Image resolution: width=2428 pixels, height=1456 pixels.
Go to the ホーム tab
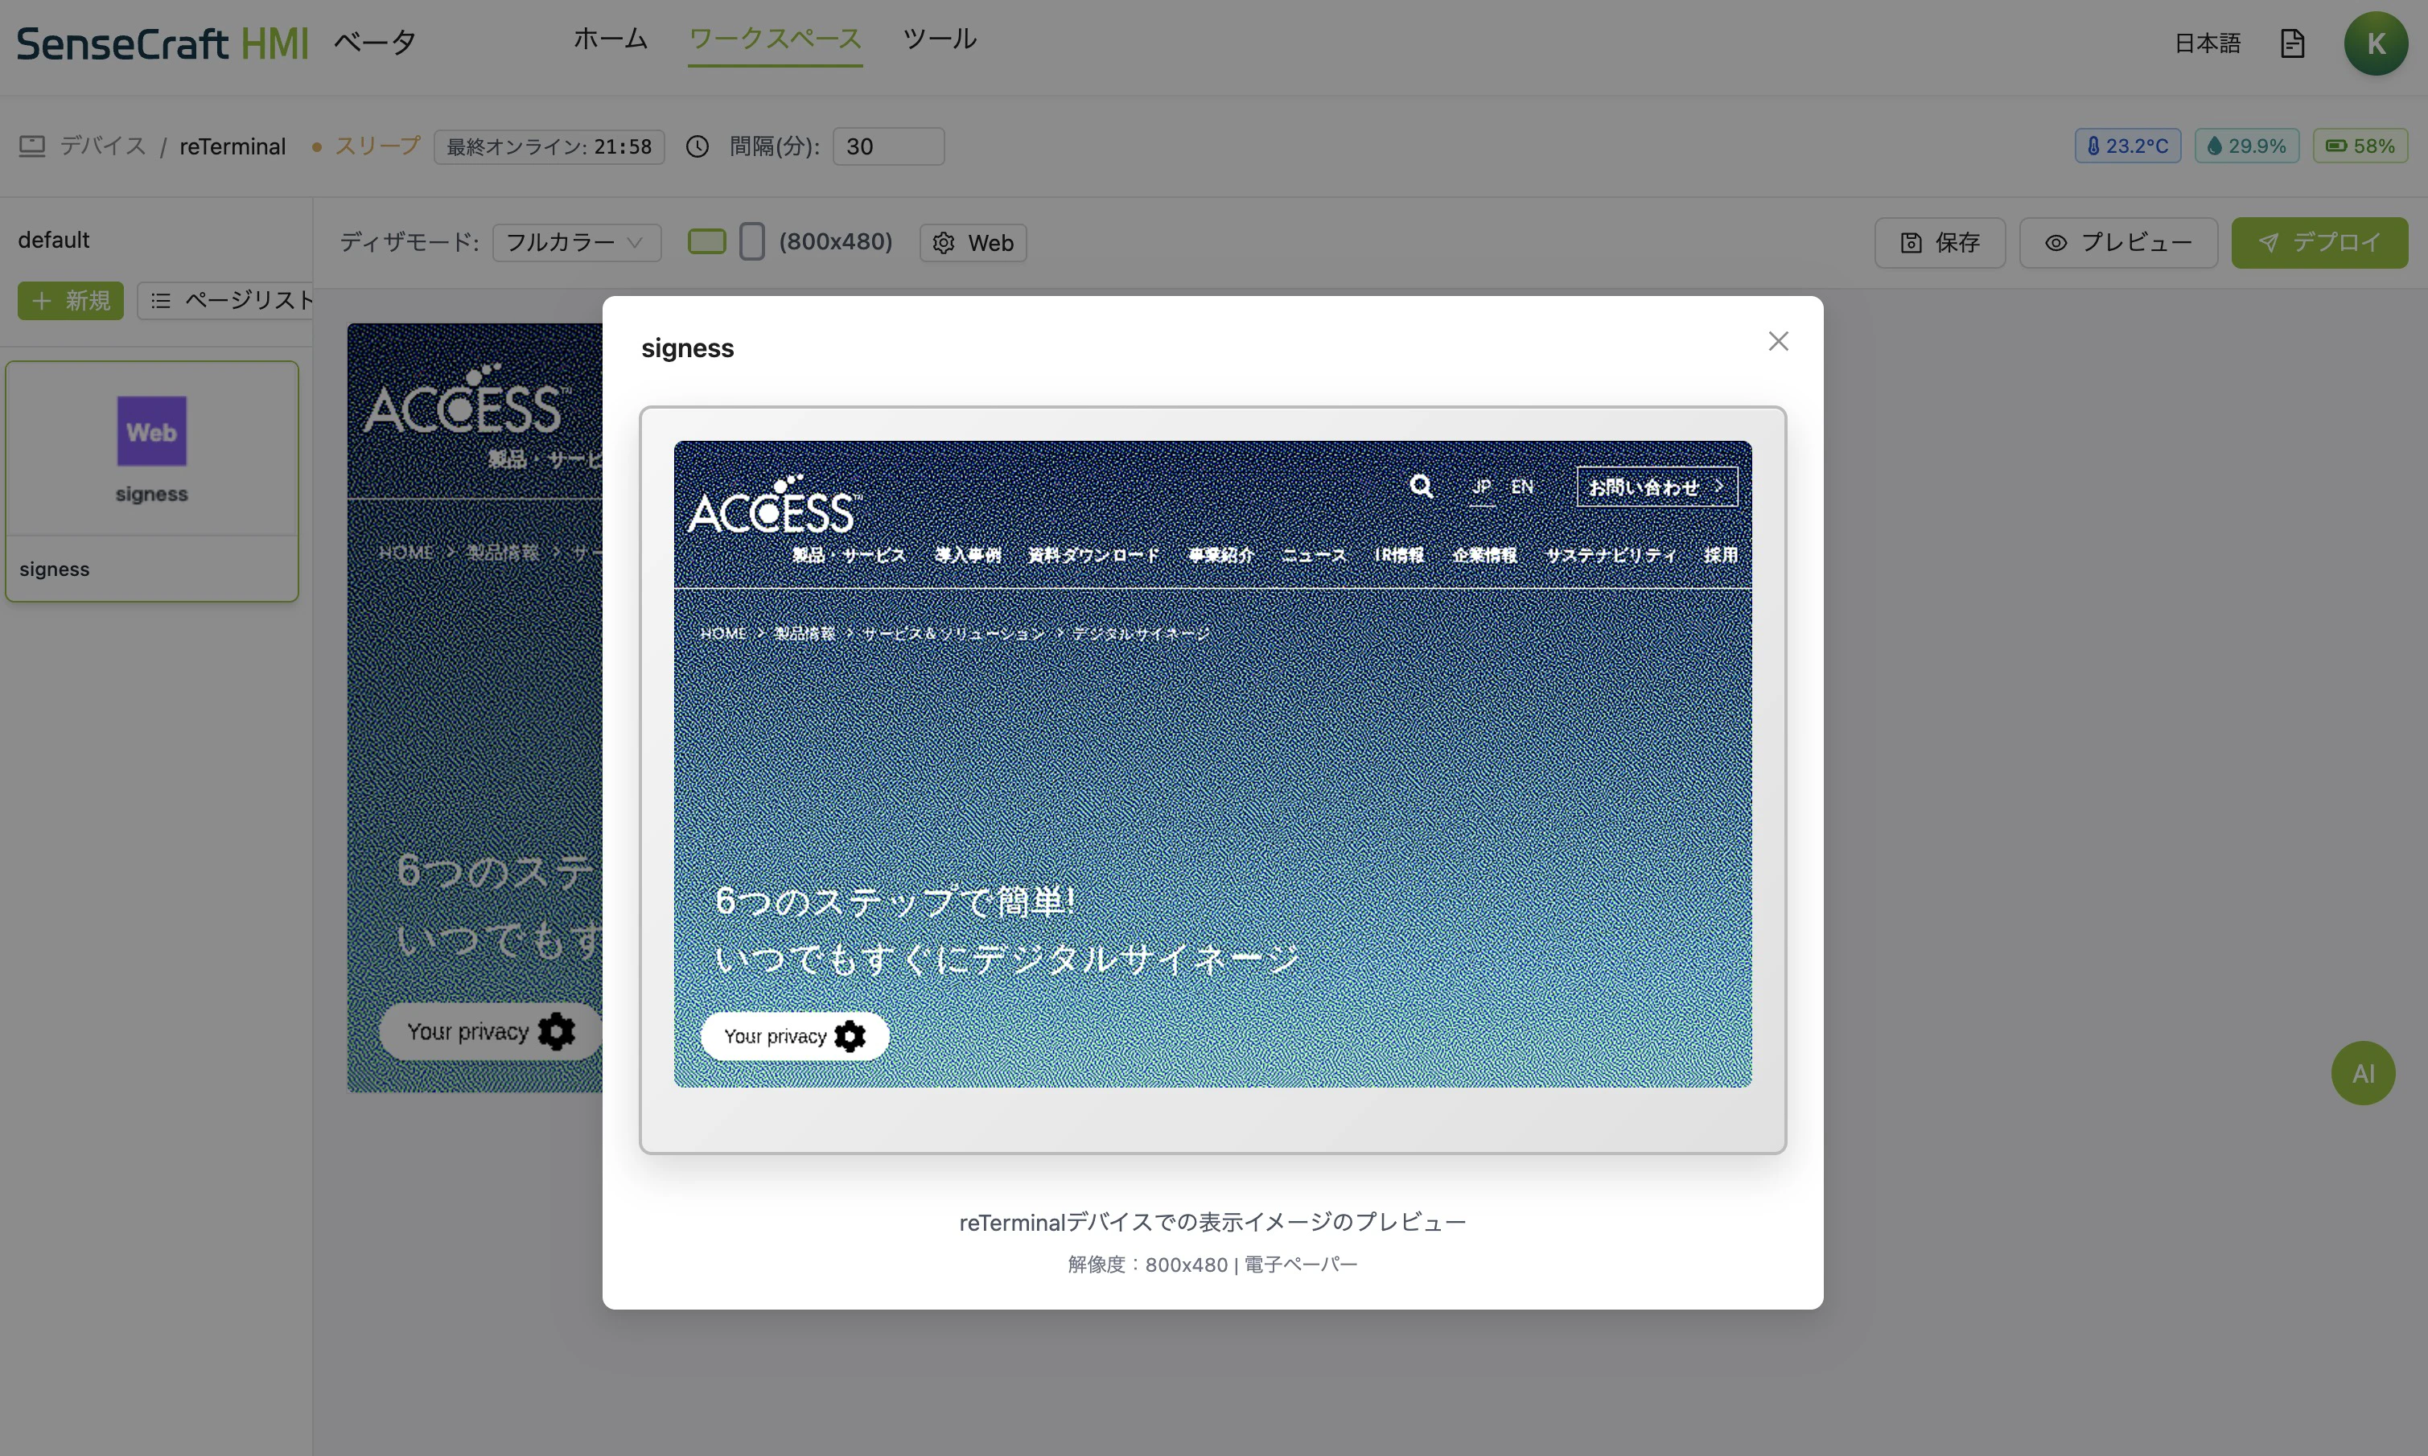pos(610,39)
